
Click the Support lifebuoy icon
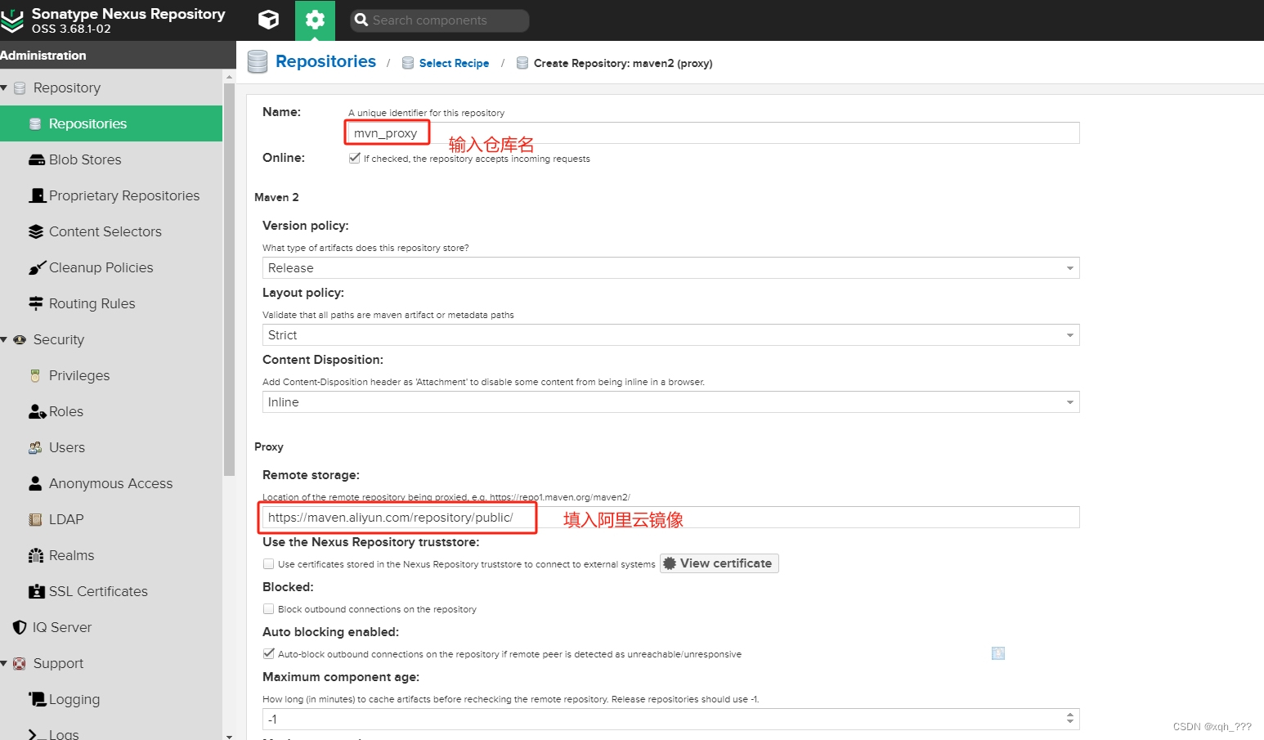[20, 663]
